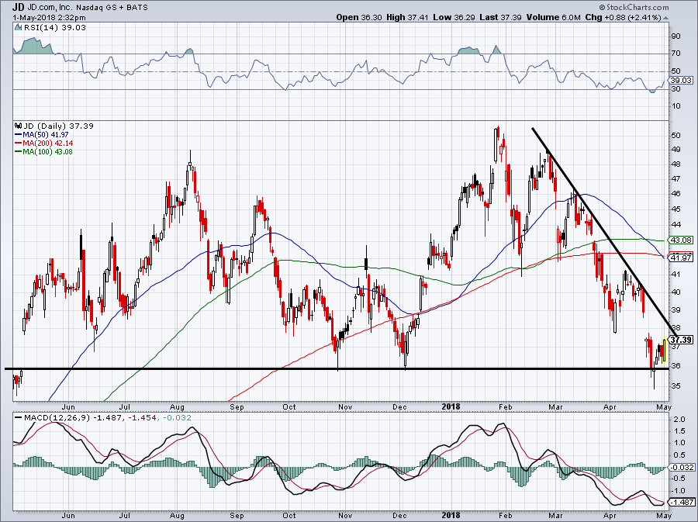Image resolution: width=698 pixels, height=522 pixels.
Task: Open the StockCharts.com link at top right
Action: click(637, 7)
